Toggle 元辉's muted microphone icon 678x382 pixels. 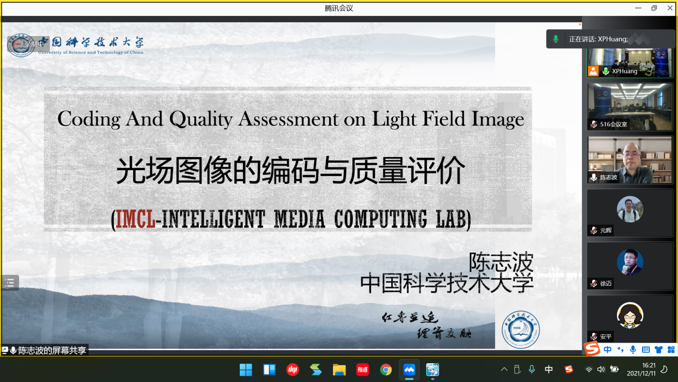594,230
